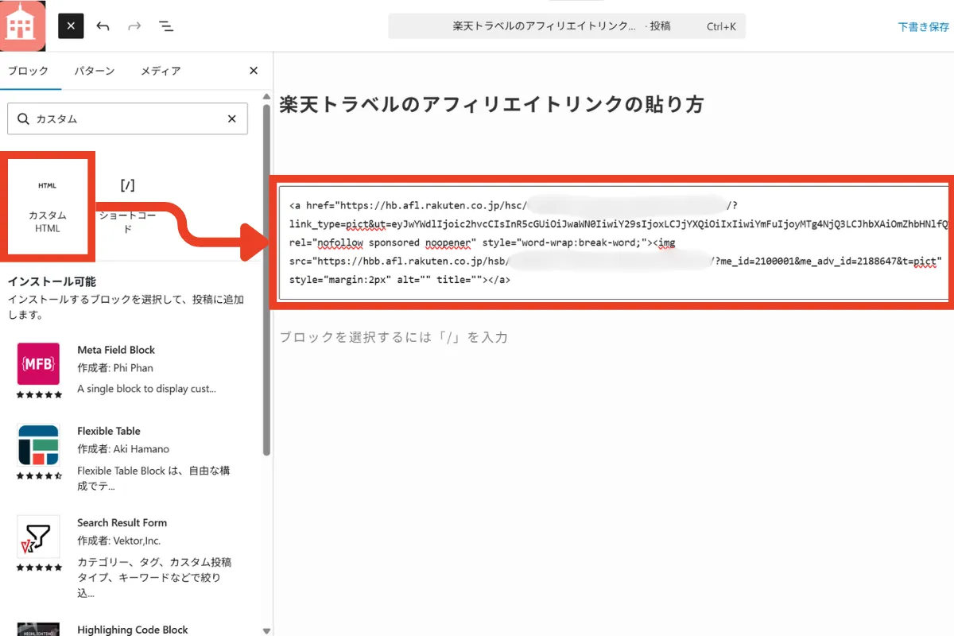Click the post title heading

pyautogui.click(x=491, y=104)
